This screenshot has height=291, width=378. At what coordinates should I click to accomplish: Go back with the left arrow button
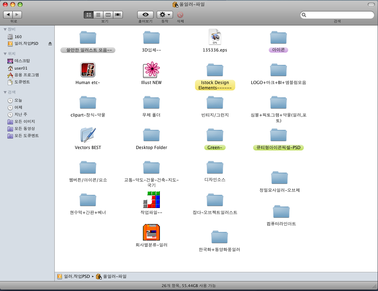(x=8, y=15)
